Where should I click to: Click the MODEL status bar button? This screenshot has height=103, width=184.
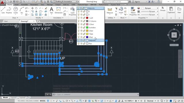[x=43, y=101]
